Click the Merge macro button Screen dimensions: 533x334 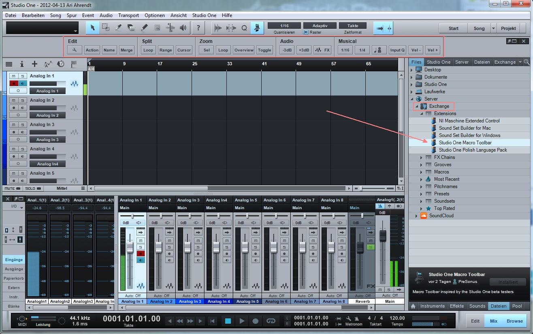coord(127,50)
